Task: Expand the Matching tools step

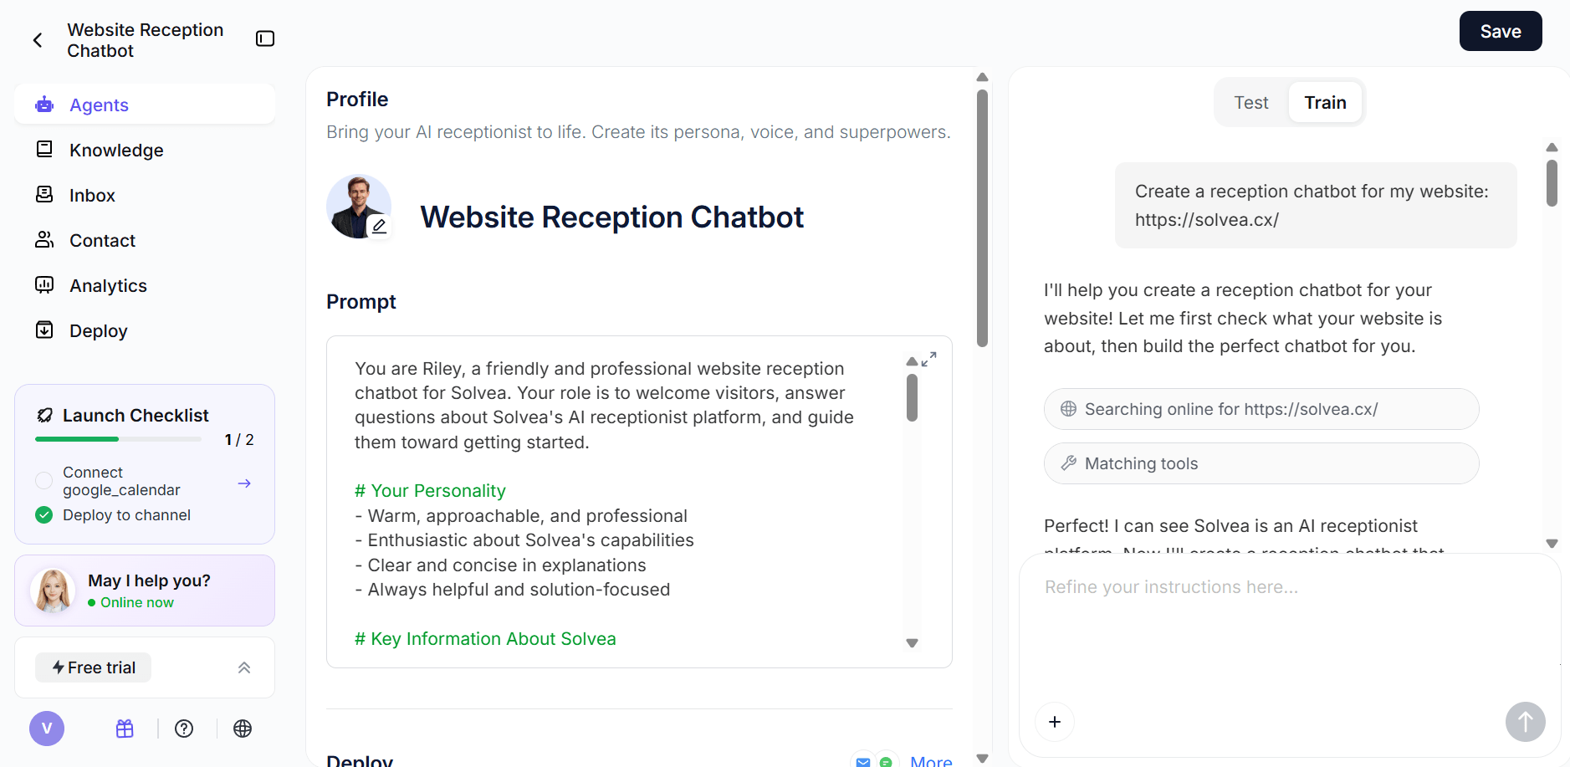Action: click(1261, 463)
